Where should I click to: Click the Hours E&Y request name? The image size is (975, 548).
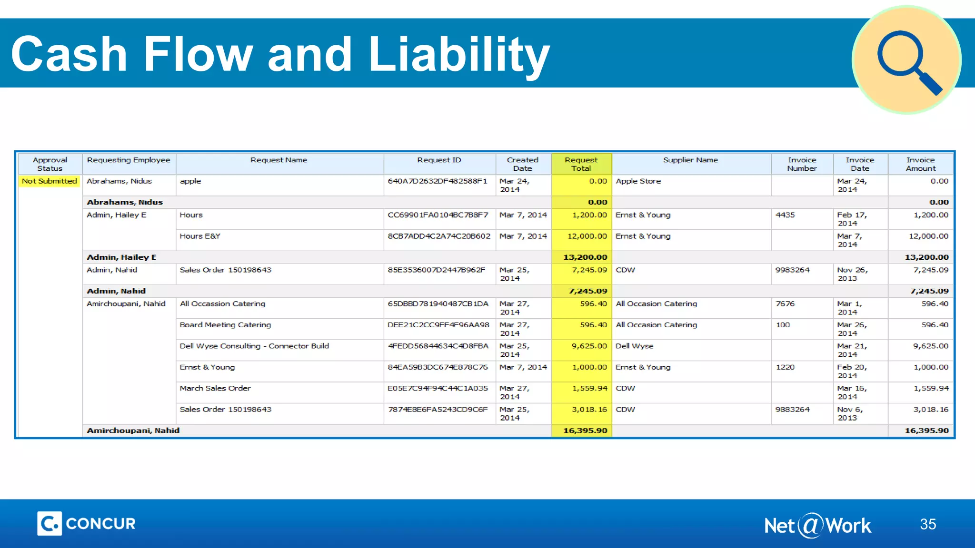(x=200, y=236)
